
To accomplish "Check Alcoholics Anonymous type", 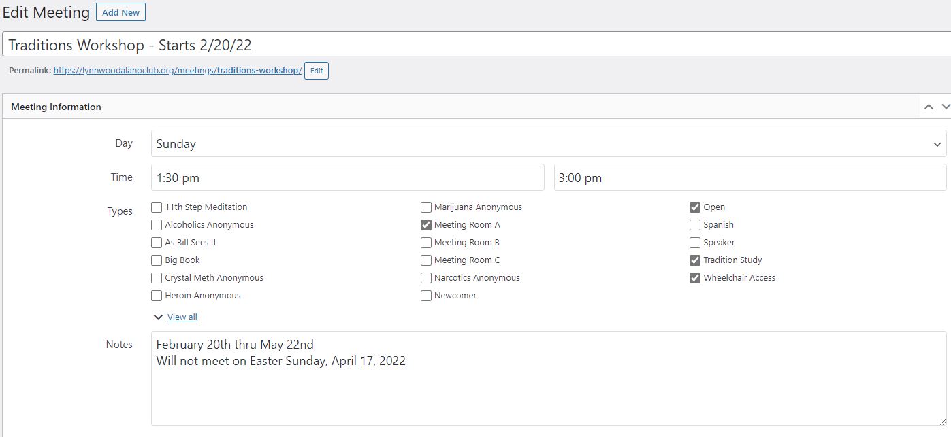I will coord(157,225).
